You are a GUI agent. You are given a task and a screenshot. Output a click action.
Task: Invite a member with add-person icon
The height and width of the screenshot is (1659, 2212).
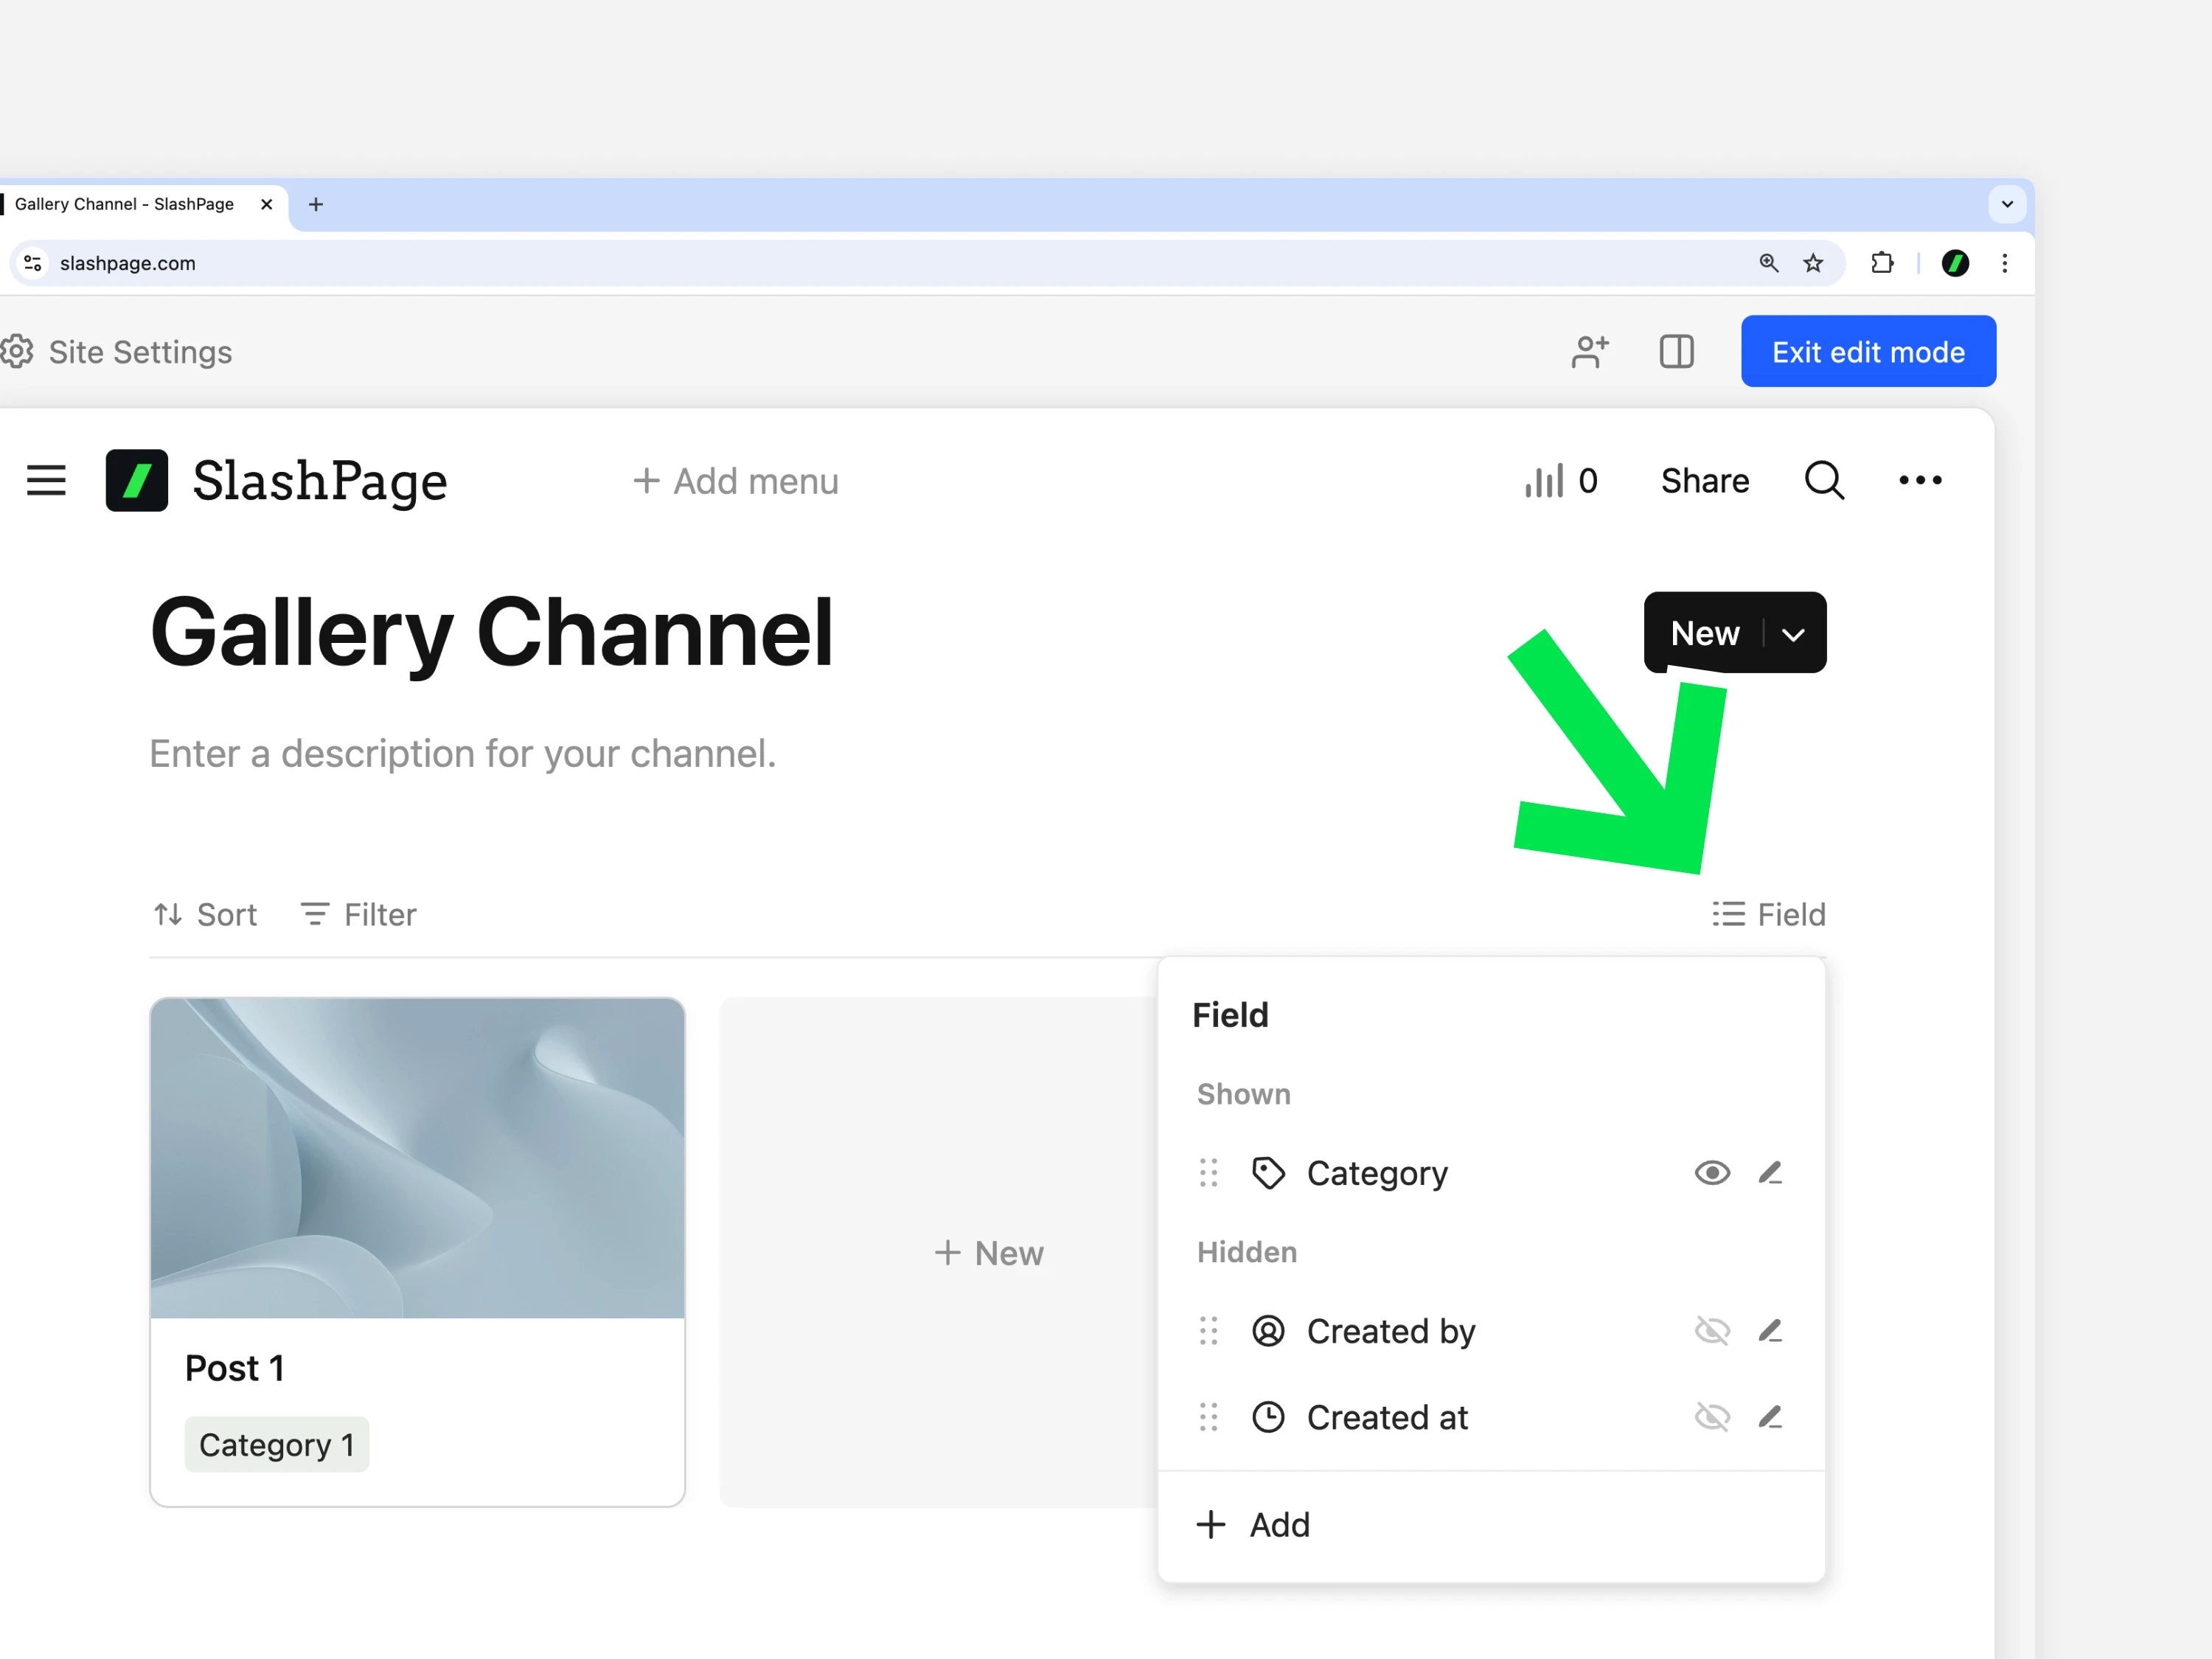[1590, 352]
